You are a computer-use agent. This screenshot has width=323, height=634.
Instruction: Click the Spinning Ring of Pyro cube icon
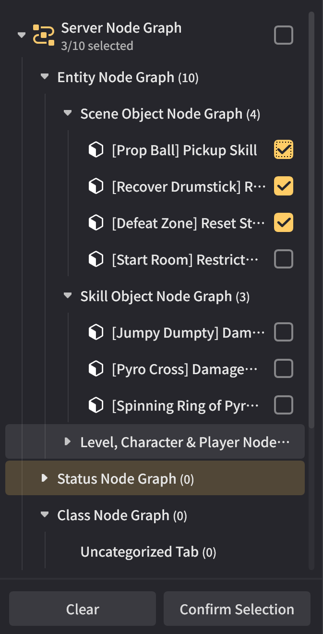[96, 405]
